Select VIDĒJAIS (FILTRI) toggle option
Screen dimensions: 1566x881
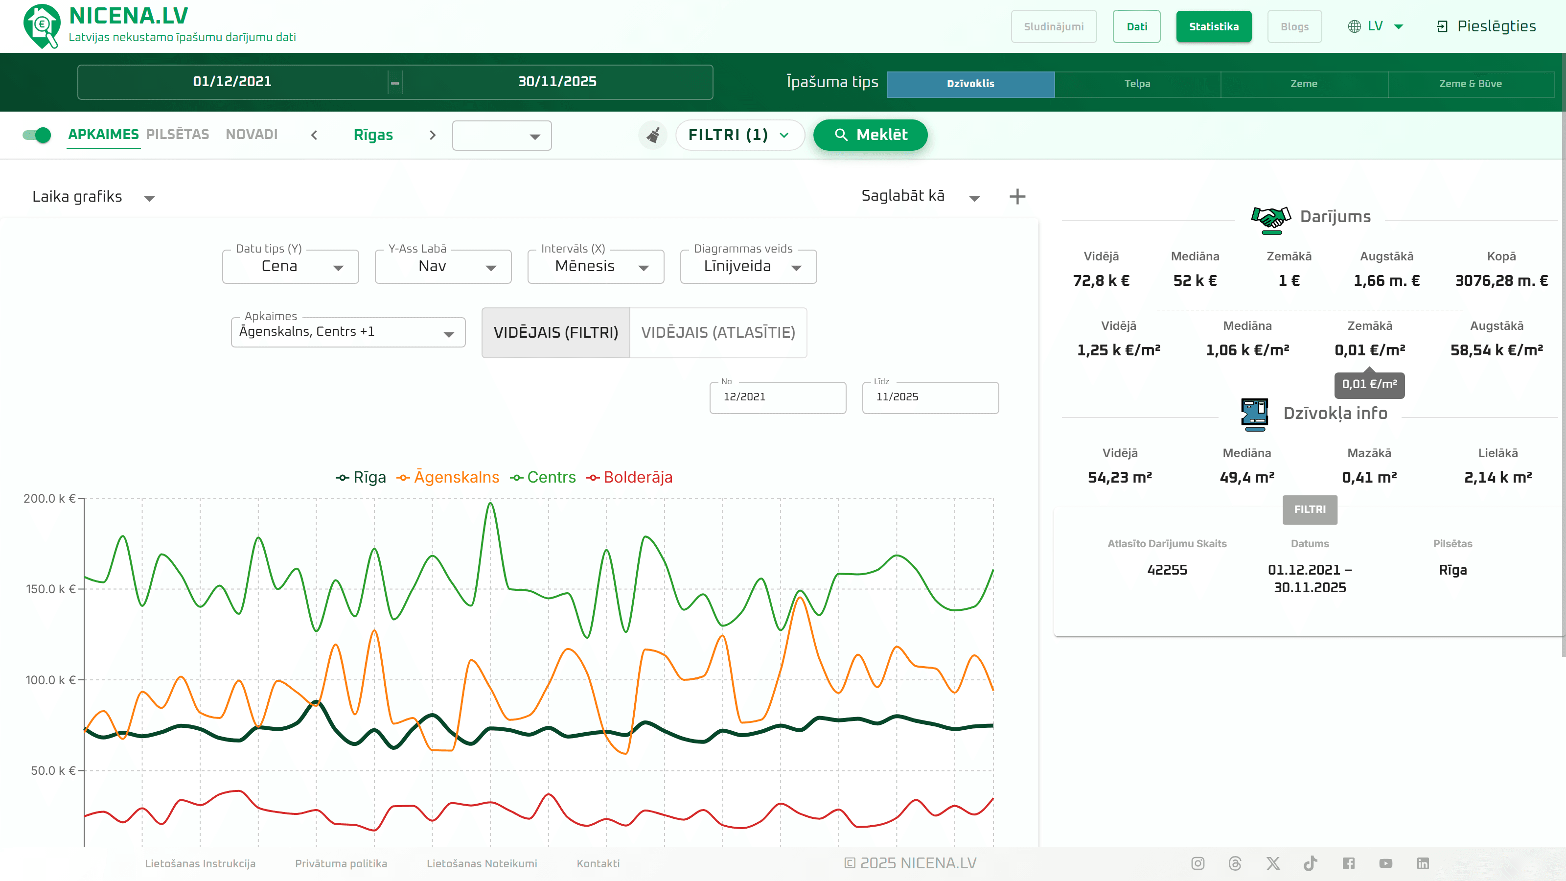(555, 333)
